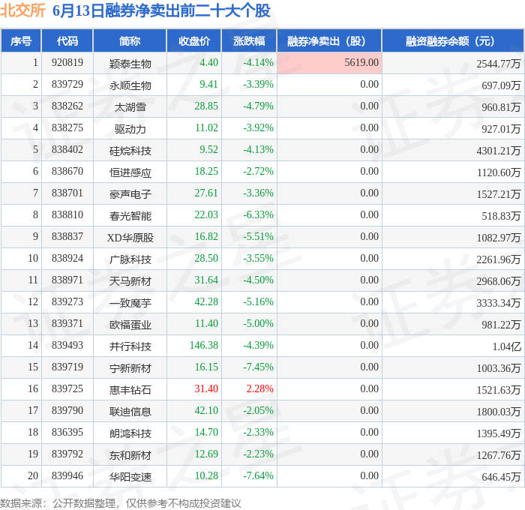Click balance value 2544.77万
The image size is (525, 510).
click(499, 64)
